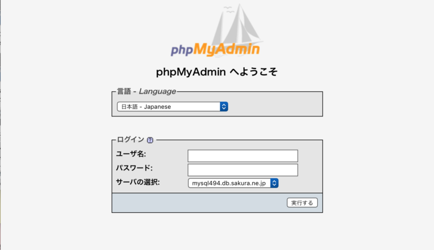
Task: Click the ログイン legend title
Action: point(131,140)
